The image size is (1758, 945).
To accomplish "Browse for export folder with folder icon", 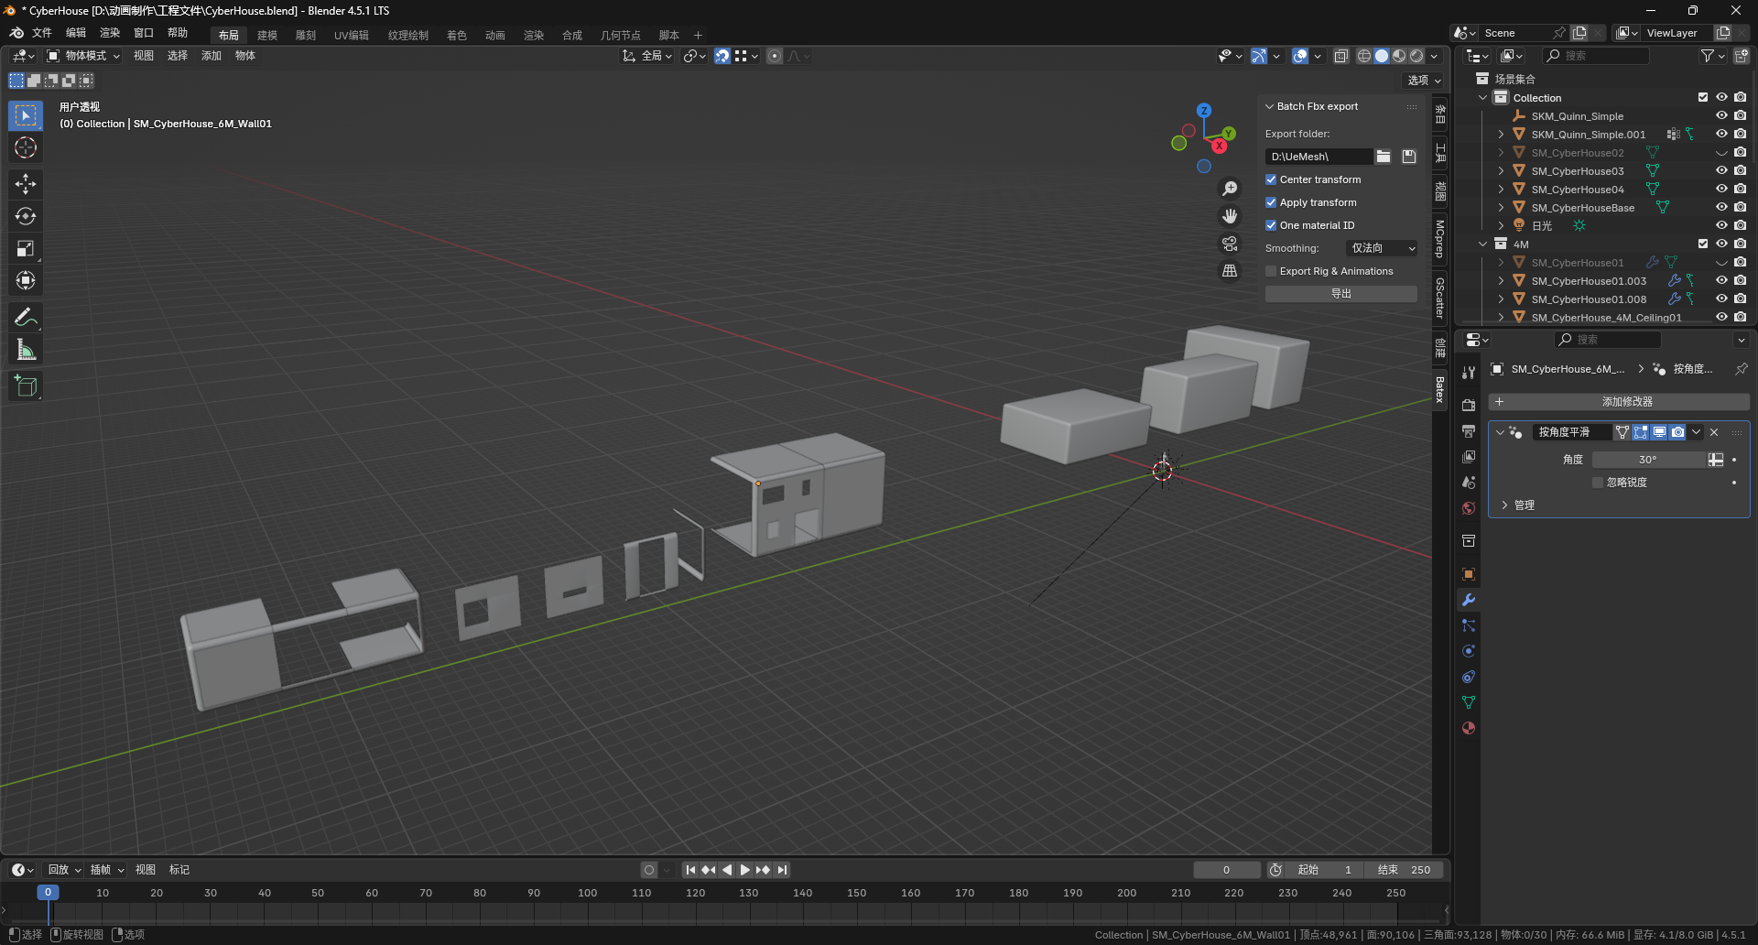I will [1384, 157].
